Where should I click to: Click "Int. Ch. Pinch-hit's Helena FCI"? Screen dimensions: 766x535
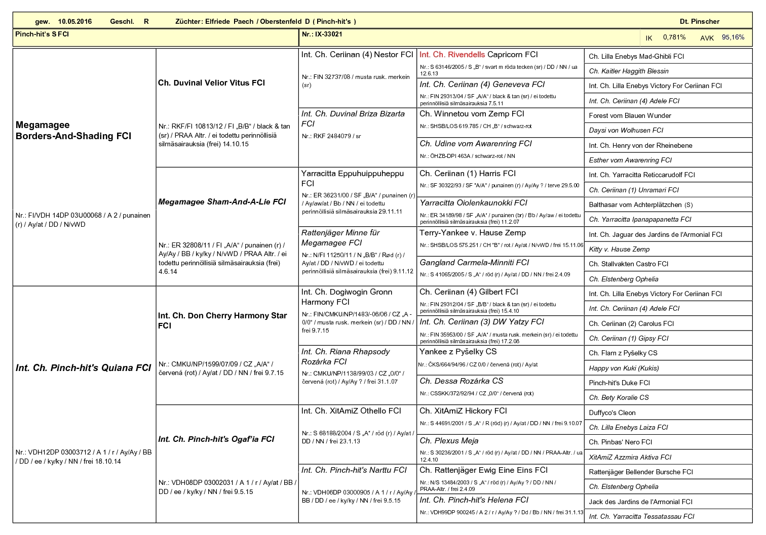[x=474, y=500]
